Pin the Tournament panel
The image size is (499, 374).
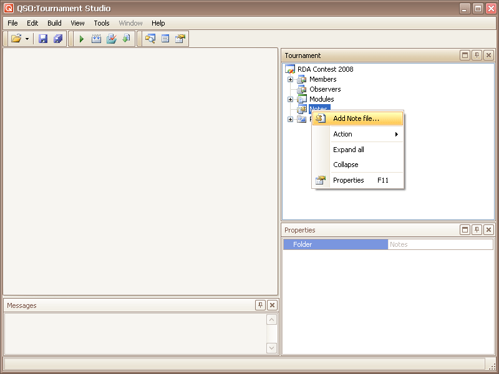(477, 55)
